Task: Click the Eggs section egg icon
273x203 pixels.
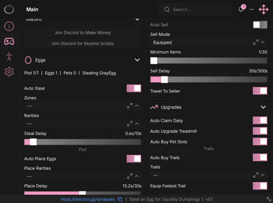Action: click(28, 60)
